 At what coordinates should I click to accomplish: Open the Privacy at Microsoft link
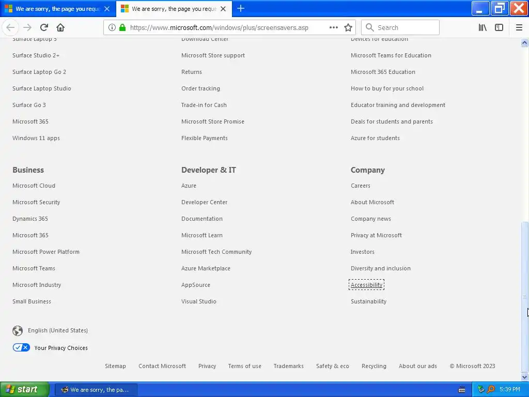(376, 235)
